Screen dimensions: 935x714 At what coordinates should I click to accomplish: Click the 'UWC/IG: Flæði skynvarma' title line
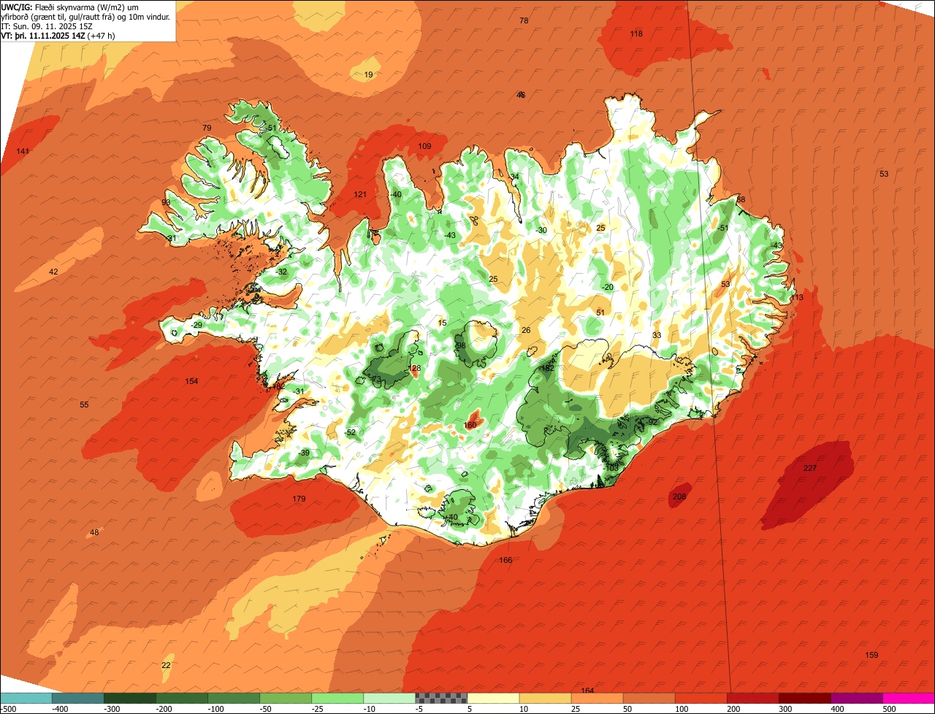pos(70,7)
